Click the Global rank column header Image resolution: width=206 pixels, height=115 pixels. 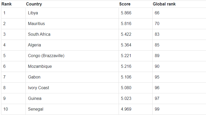click(164, 4)
